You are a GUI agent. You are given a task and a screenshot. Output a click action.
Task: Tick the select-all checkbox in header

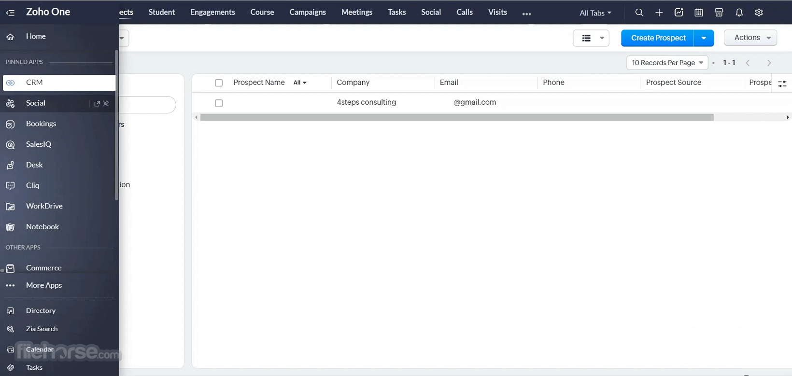tap(219, 83)
